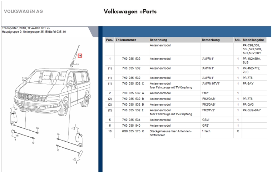Select the 7H0 035 532 row with PR-4N2+7T2
272x173 pixels.
(186, 70)
